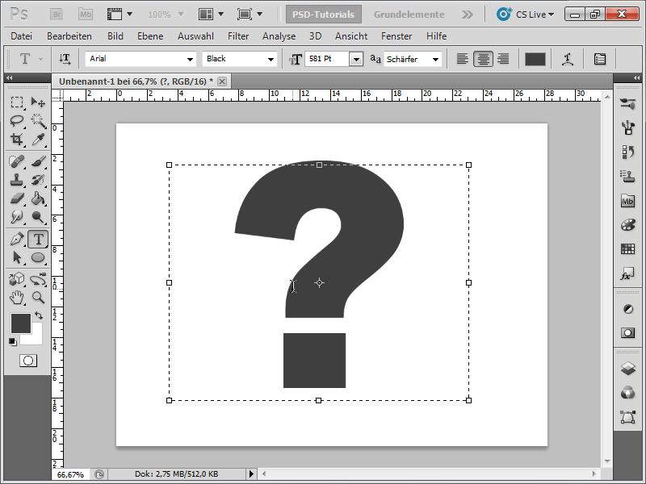Select the Pen tool
This screenshot has height=484, width=646.
click(17, 239)
